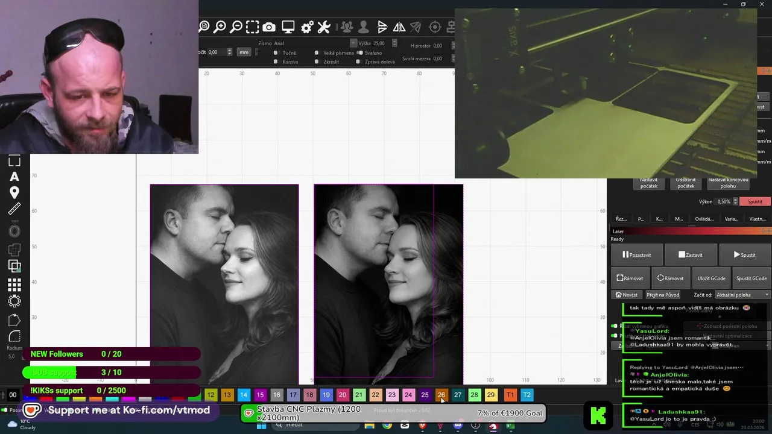The height and width of the screenshot is (434, 772).
Task: Click the laser position target icon
Action: tap(435, 27)
